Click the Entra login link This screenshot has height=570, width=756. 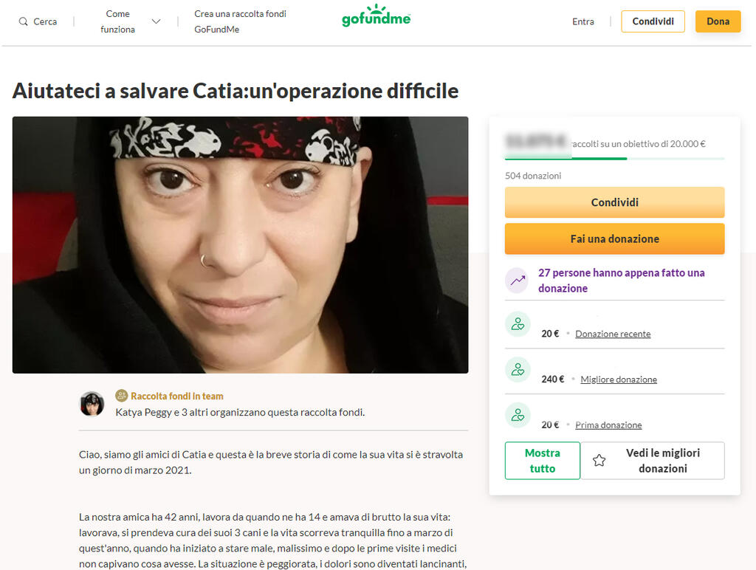point(583,21)
